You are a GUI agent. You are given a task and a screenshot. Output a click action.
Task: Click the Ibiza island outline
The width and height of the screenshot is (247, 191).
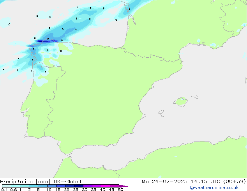161,112
